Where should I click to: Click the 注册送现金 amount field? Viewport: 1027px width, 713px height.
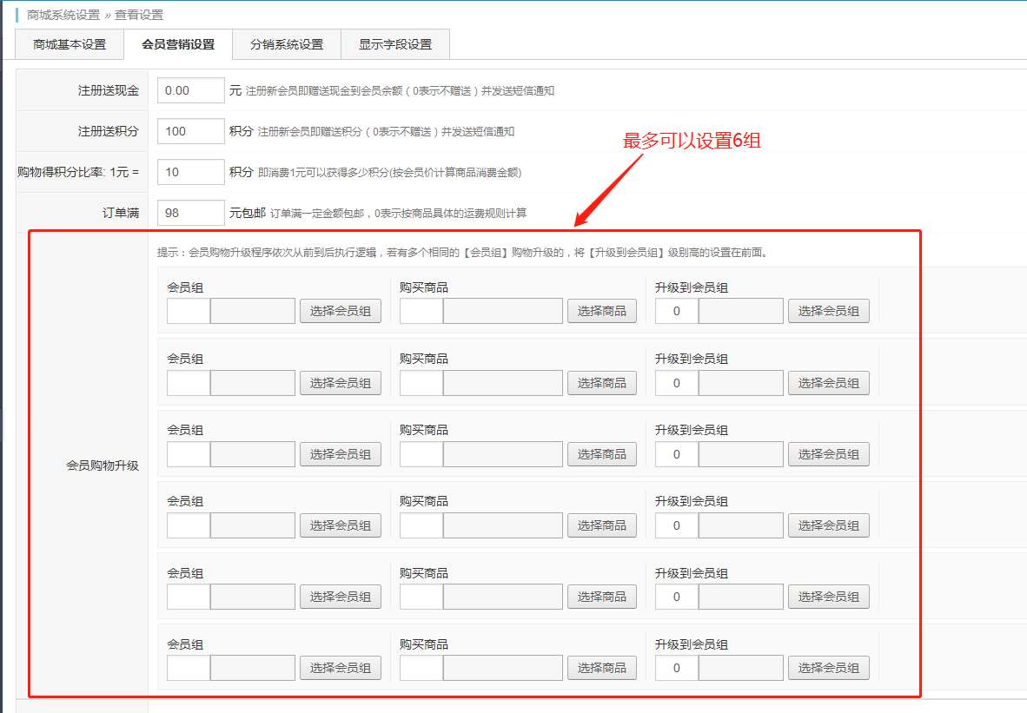(x=190, y=90)
